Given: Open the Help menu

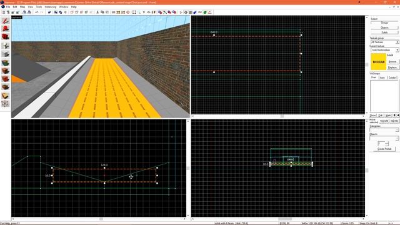Looking at the screenshot, I should point(74,7).
